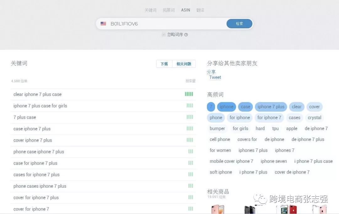This screenshot has width=339, height=214.
Task: Open the rose gold iPhone product thumbnail
Action: [x=218, y=209]
